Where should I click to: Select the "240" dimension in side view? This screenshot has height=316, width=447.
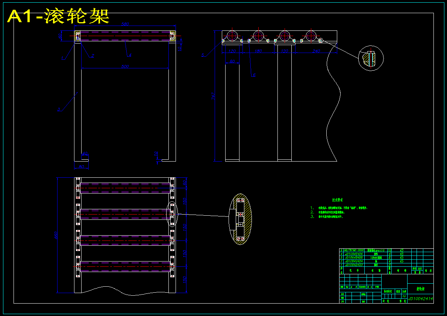point(316,51)
